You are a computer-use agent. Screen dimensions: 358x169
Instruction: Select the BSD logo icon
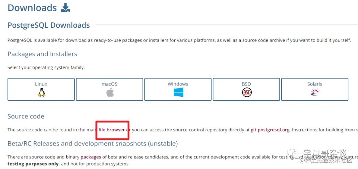[x=247, y=92]
